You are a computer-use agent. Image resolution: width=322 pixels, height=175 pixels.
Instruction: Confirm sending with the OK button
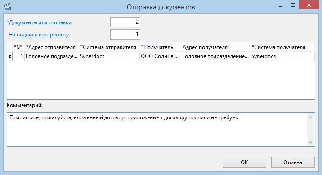click(x=244, y=162)
